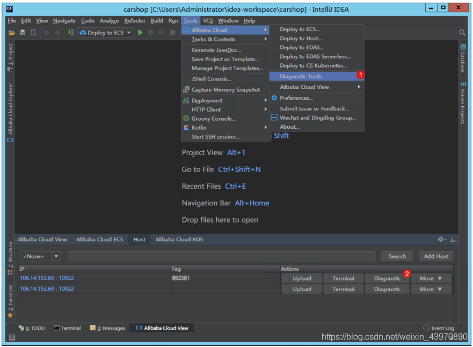473x347 pixels.
Task: Open the Messages tool window
Action: click(x=108, y=328)
